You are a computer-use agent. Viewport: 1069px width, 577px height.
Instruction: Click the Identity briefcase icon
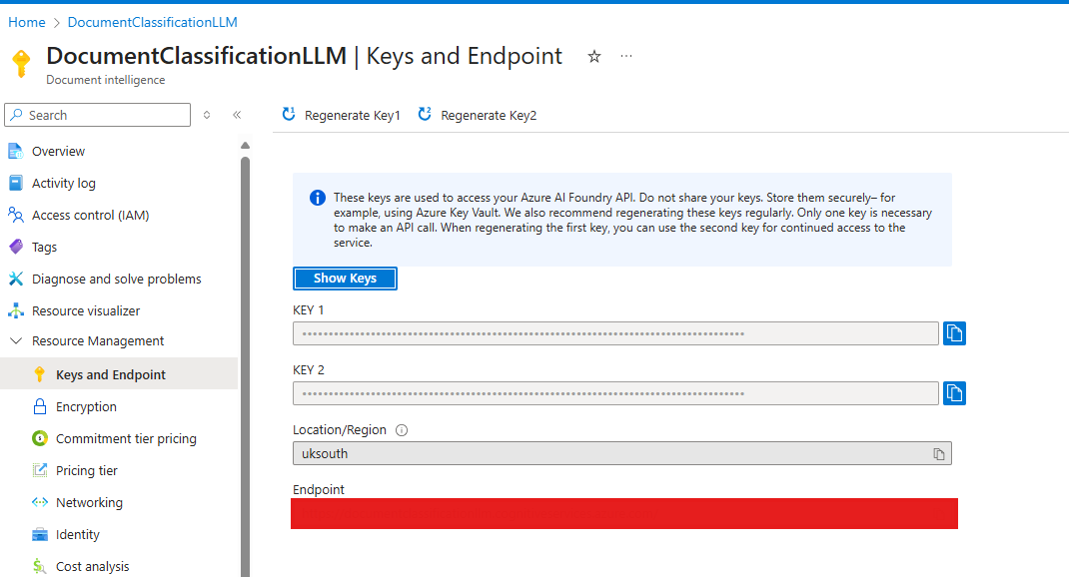40,534
